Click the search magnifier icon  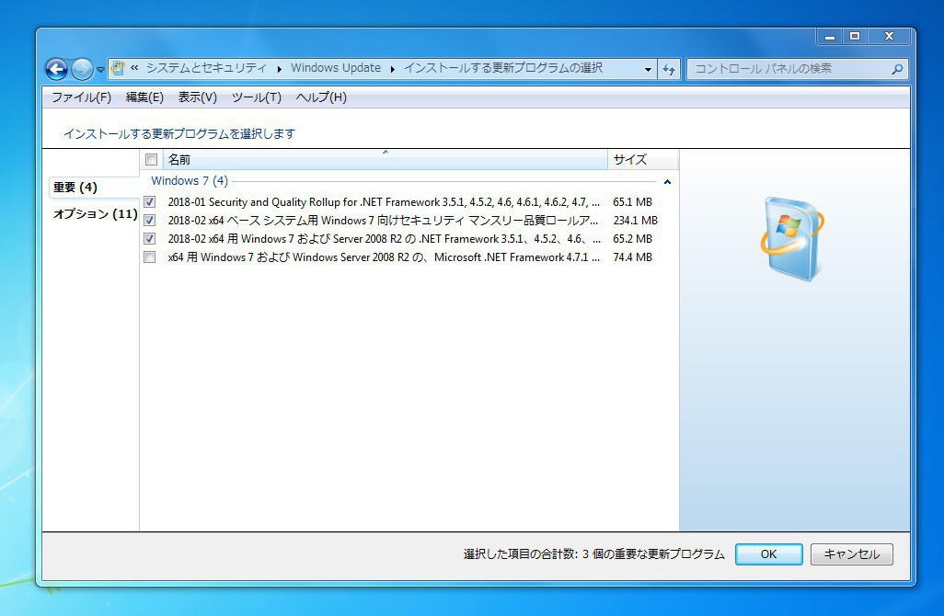(897, 69)
